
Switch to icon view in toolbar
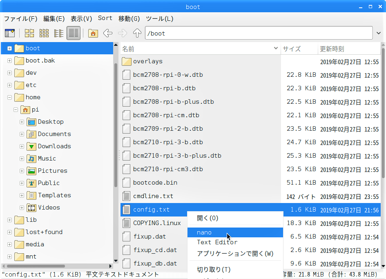(29, 33)
